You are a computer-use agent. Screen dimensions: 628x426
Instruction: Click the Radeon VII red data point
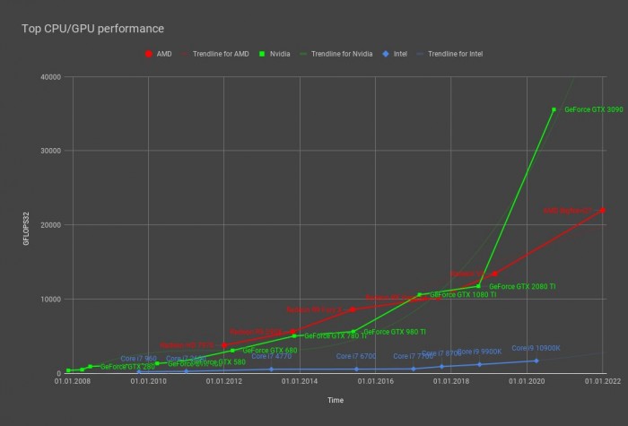pyautogui.click(x=495, y=274)
